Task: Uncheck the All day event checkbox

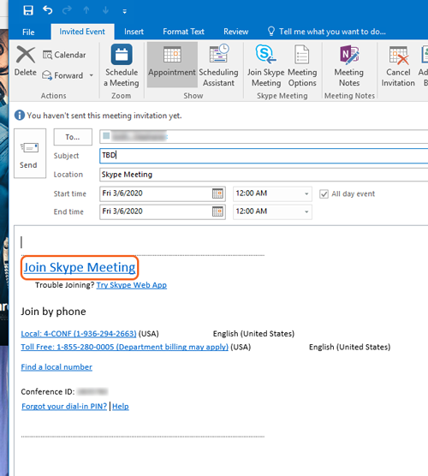Action: coord(324,194)
